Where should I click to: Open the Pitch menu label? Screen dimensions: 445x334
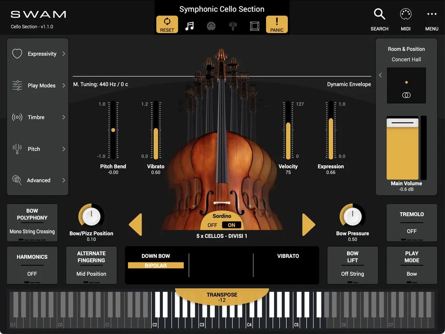34,149
